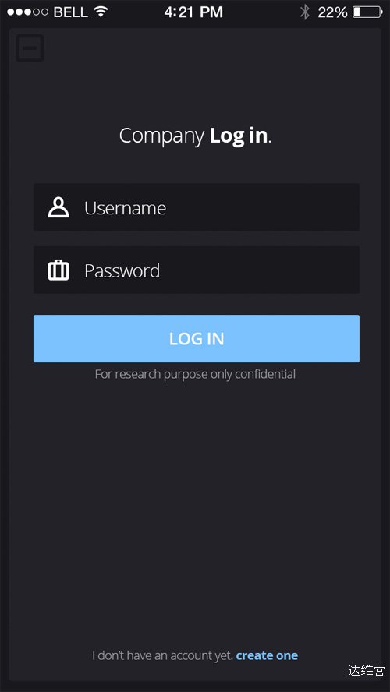The height and width of the screenshot is (692, 390).
Task: Focus the Username input field
Action: (x=197, y=207)
